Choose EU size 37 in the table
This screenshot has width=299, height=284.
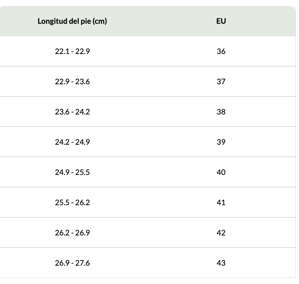click(x=221, y=82)
